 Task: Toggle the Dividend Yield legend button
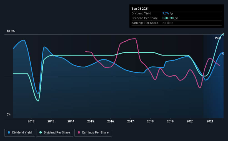20,133
